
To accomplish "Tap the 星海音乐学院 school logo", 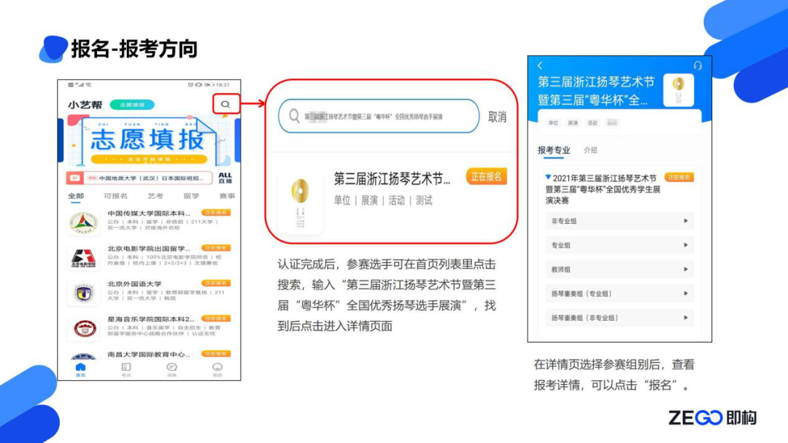I will coord(84,328).
